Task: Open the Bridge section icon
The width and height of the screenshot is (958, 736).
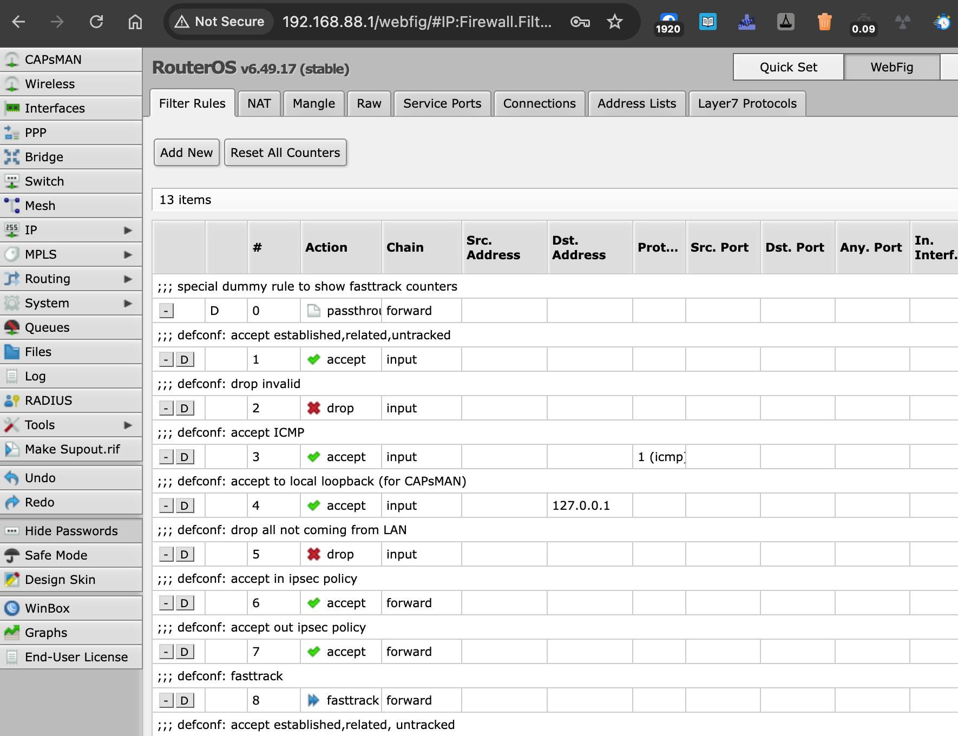Action: pyautogui.click(x=11, y=157)
